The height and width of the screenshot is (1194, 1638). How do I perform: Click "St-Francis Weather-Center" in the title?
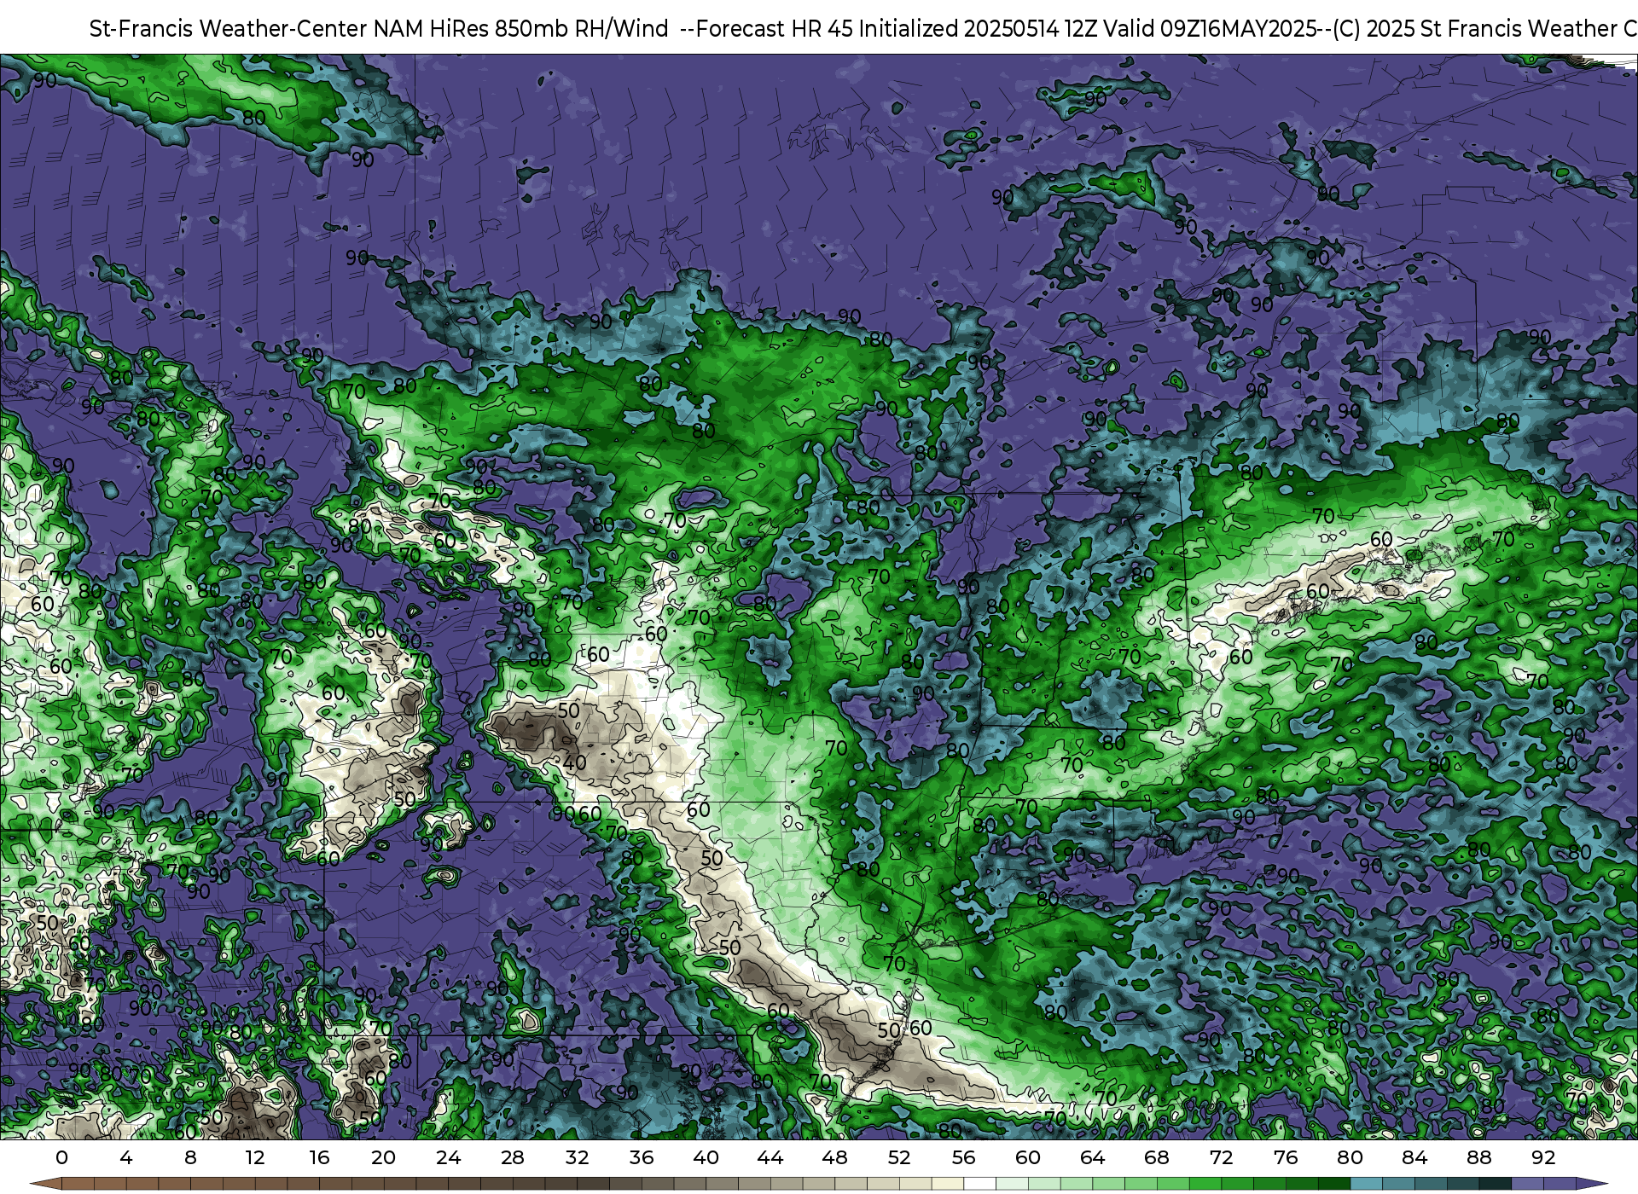tap(228, 29)
